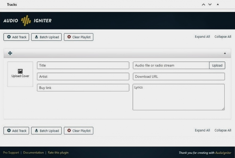Click into the Lyrics text area

[178, 97]
